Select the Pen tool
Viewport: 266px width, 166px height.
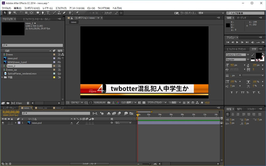[43, 13]
